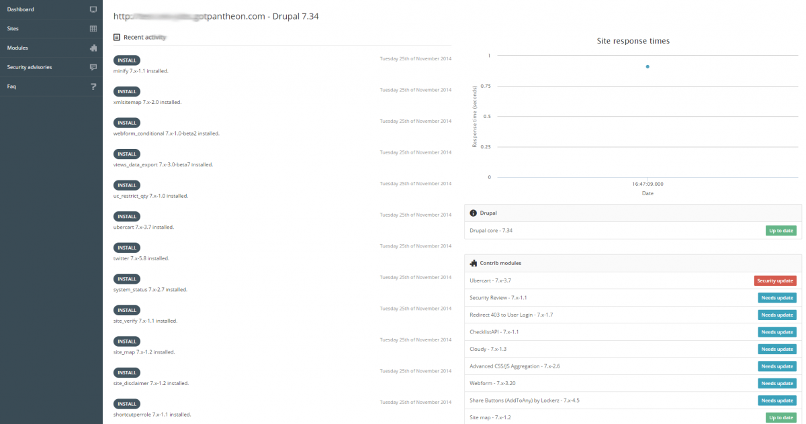Click 'Cloudy - 7.x-1.3' module row
This screenshot has width=806, height=424.
633,349
